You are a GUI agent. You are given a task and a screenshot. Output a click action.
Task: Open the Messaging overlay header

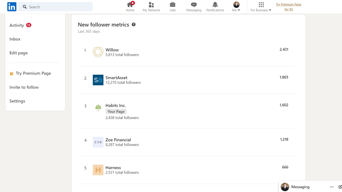pyautogui.click(x=310, y=187)
